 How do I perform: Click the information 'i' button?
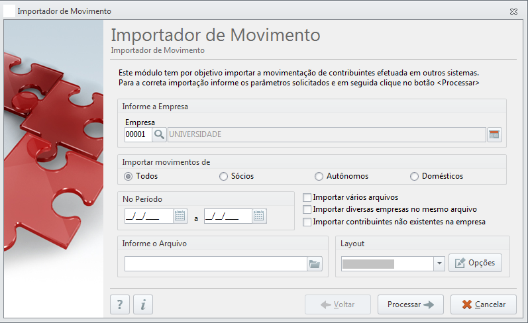click(x=143, y=304)
